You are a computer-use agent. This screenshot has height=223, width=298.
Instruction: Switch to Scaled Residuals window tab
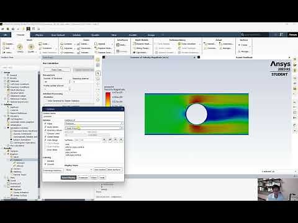tap(244, 57)
